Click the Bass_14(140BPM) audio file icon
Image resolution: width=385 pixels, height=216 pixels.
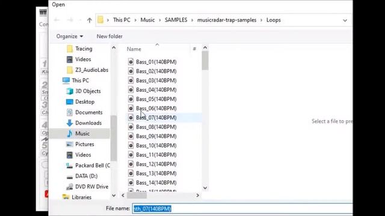[x=131, y=182]
